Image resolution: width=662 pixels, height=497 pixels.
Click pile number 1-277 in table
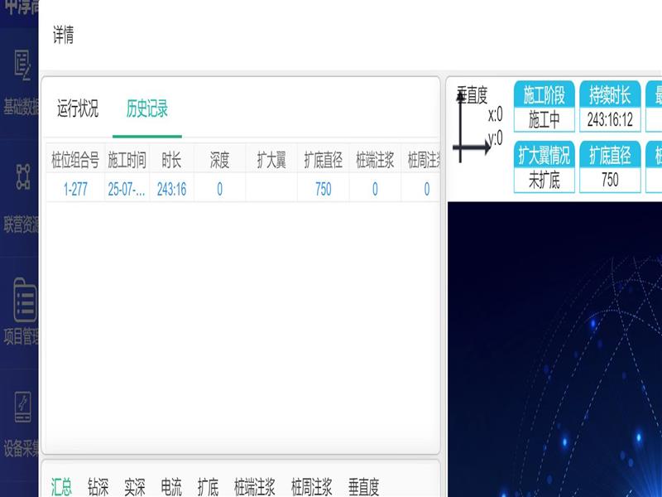tap(75, 189)
